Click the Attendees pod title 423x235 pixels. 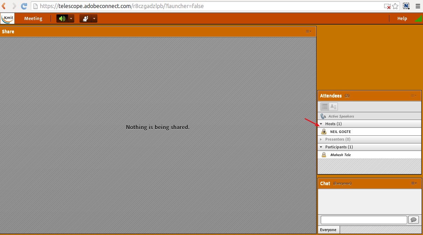[x=331, y=96]
